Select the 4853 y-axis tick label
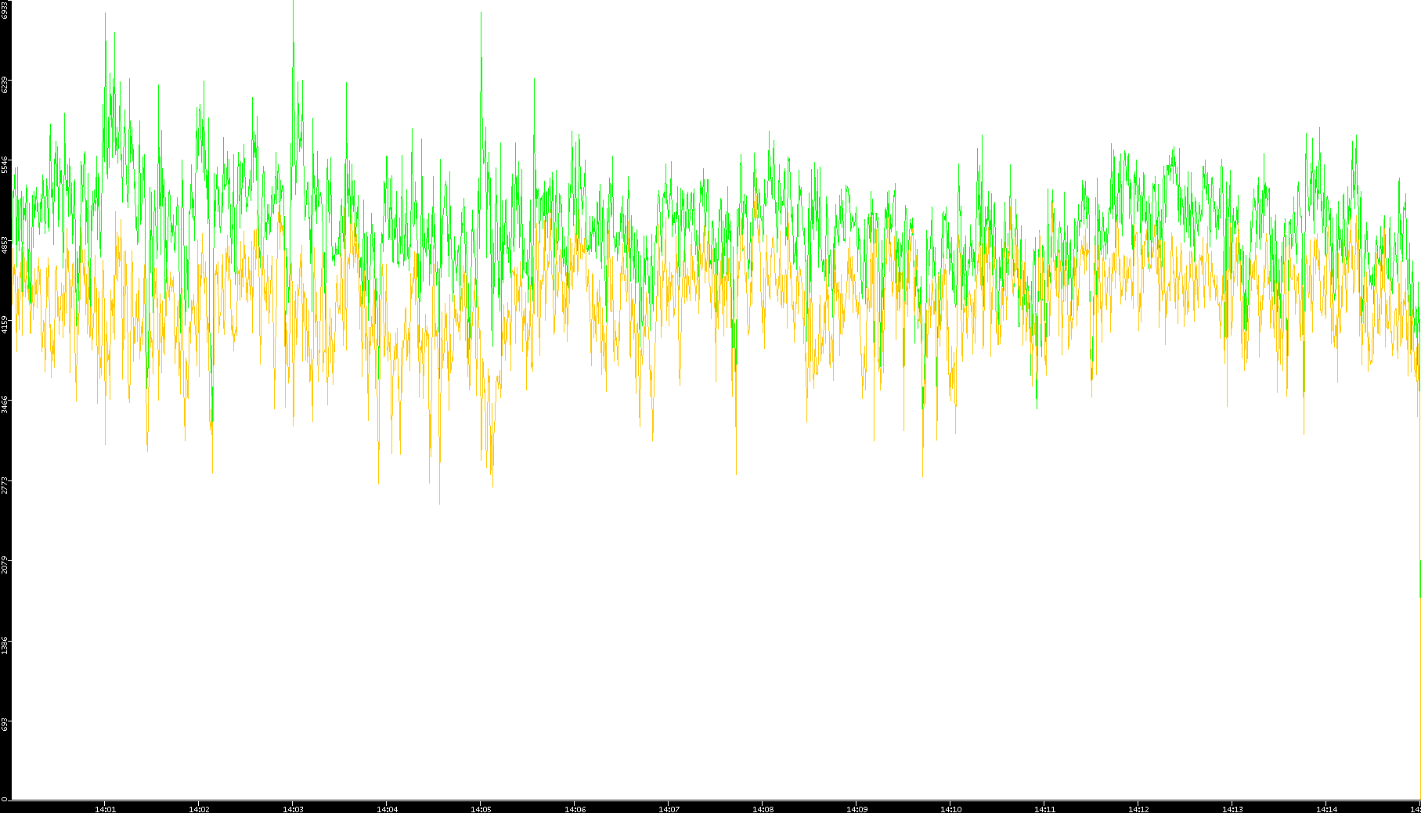The width and height of the screenshot is (1421, 813). [5, 244]
